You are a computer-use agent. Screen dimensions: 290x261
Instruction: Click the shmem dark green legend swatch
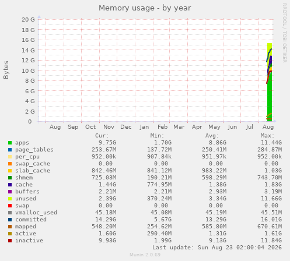pyautogui.click(x=10, y=178)
